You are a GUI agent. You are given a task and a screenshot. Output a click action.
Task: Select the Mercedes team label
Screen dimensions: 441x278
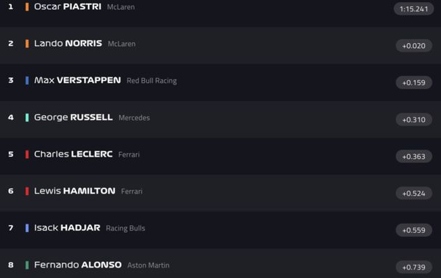tap(134, 118)
